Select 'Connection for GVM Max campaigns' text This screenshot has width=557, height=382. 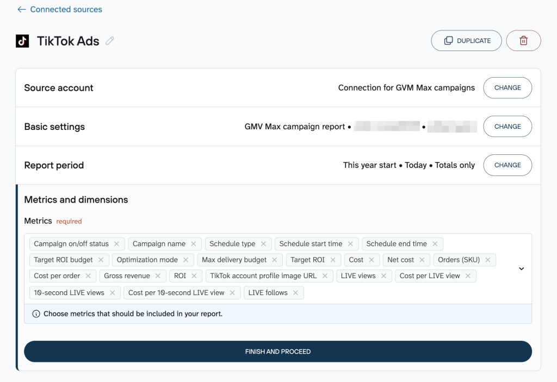(x=406, y=87)
